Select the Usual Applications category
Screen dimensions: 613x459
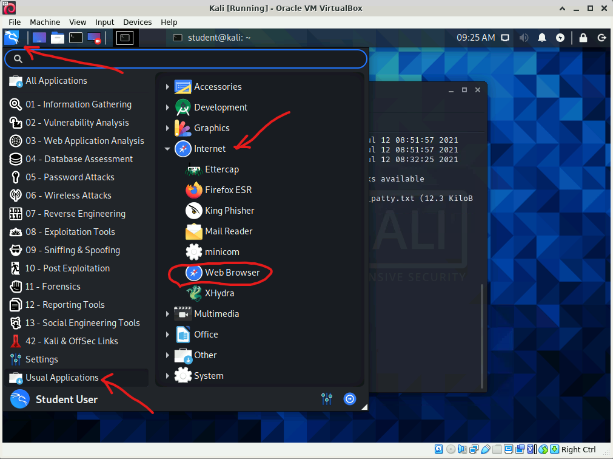click(x=76, y=378)
